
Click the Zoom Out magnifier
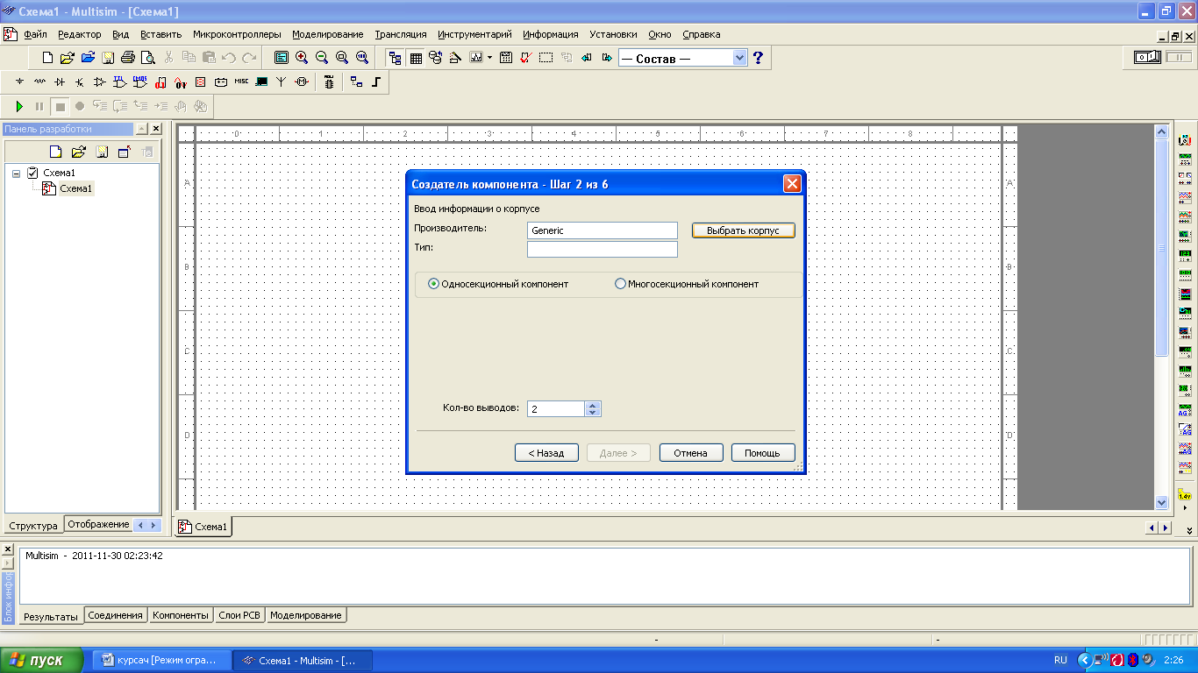[x=322, y=58]
